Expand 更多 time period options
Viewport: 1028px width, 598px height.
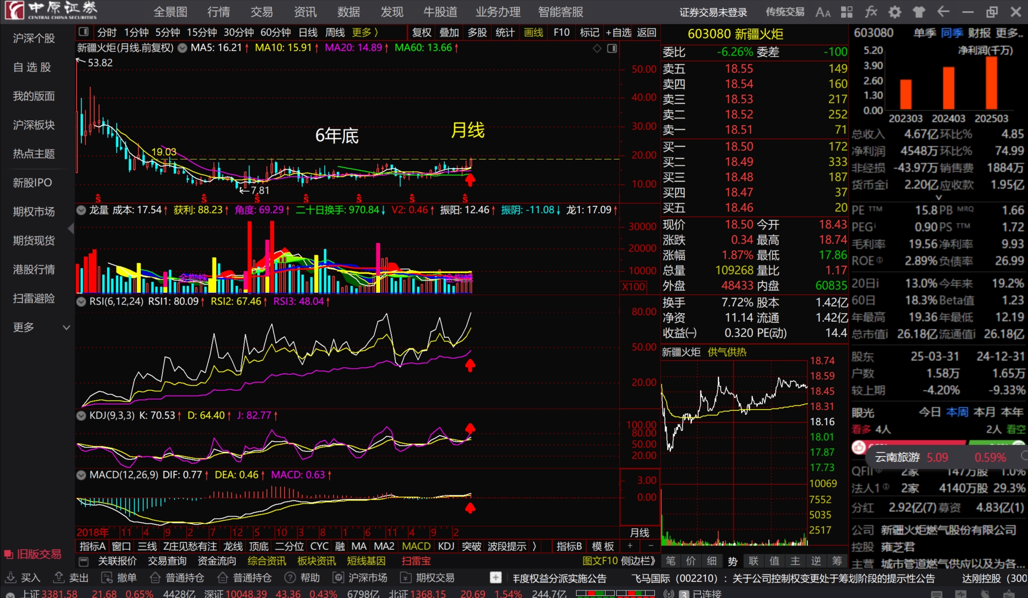pos(365,33)
